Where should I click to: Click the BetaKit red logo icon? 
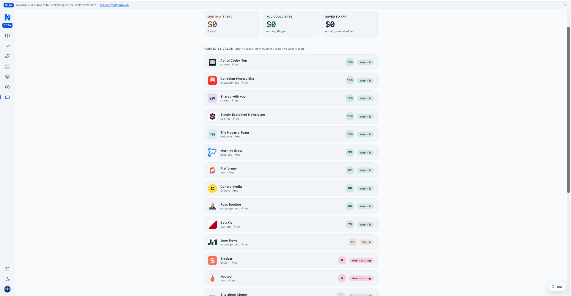(x=212, y=224)
